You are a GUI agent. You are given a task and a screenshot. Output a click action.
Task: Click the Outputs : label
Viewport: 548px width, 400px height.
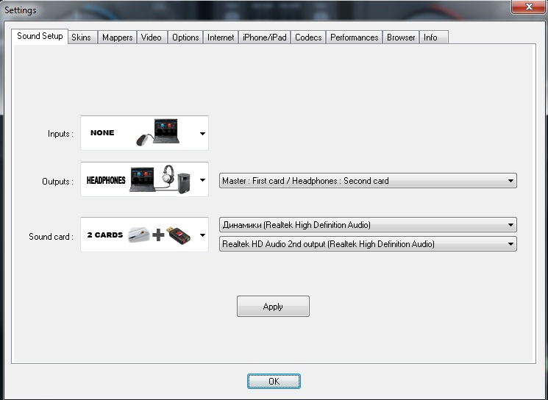click(57, 182)
